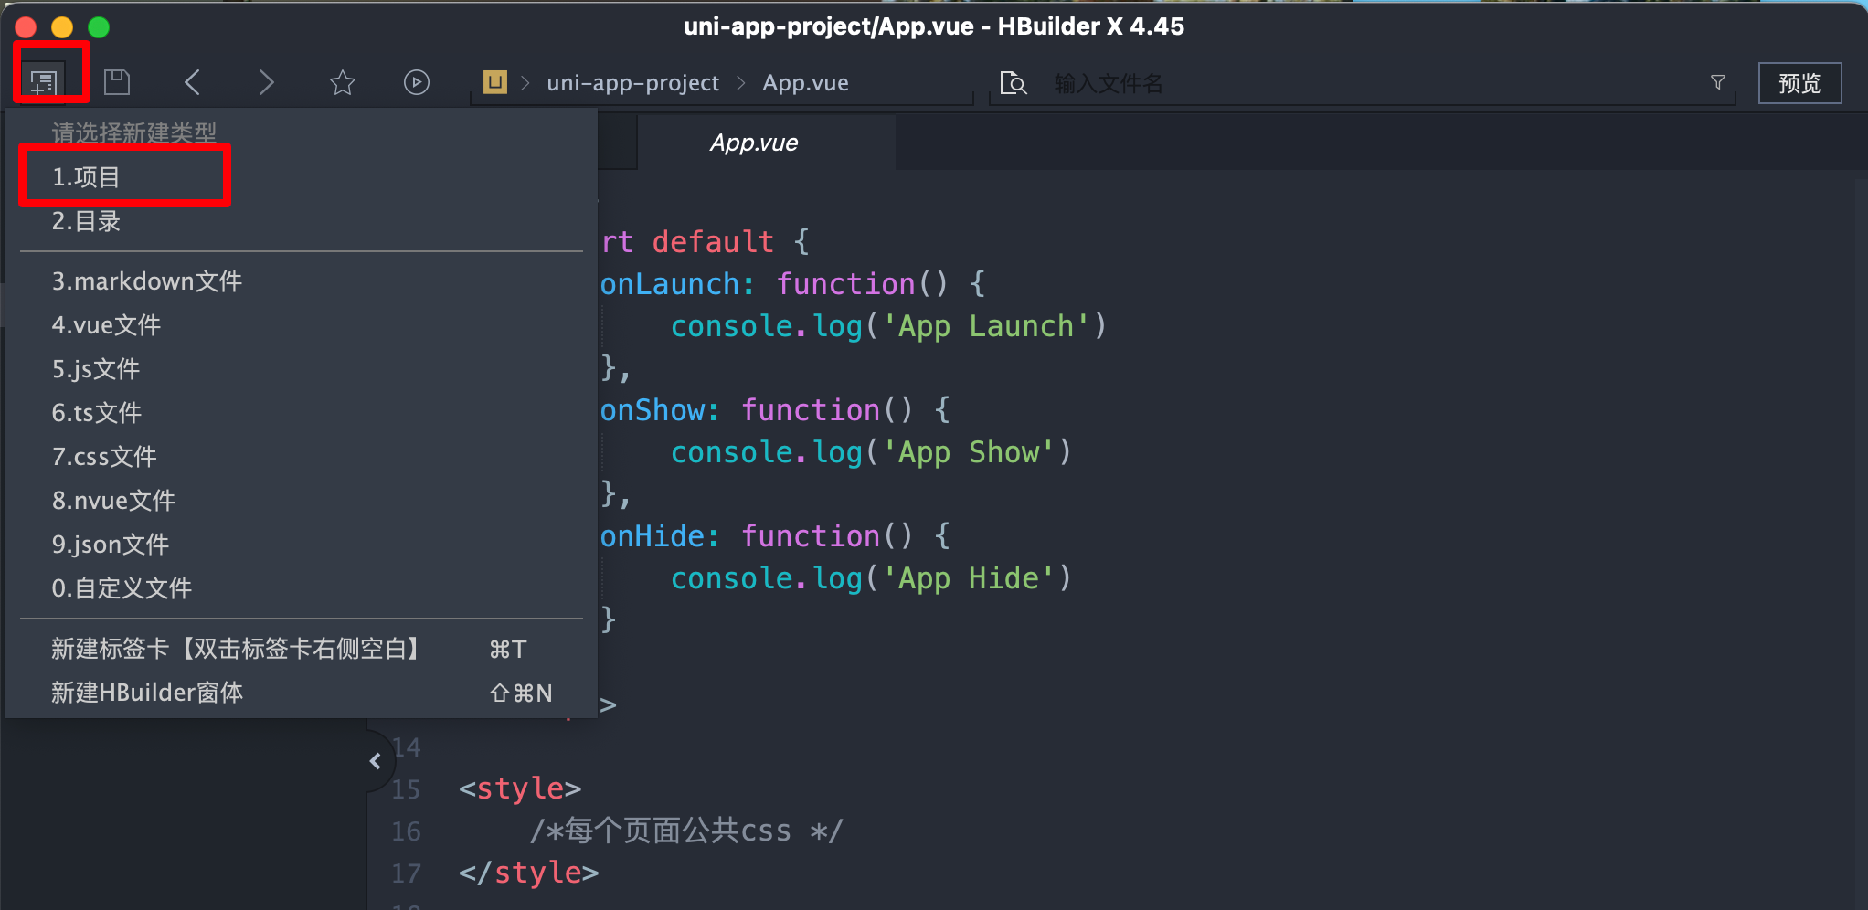Choose 3.markdown文件 menu entry
The width and height of the screenshot is (1868, 910).
click(x=302, y=281)
